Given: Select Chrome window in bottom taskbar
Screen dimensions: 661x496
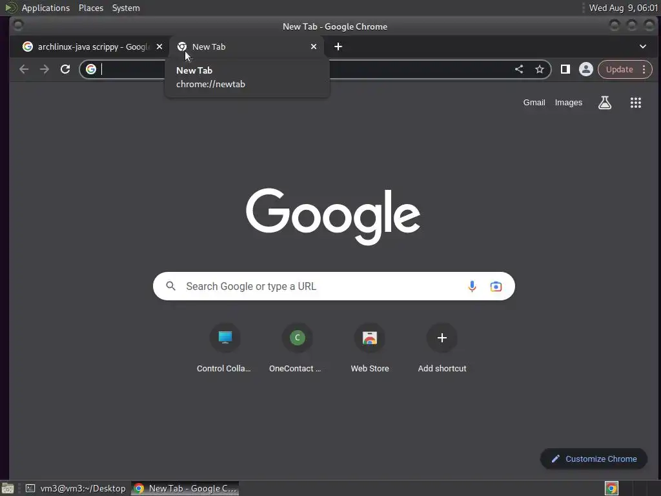Looking at the screenshot, I should (185, 488).
